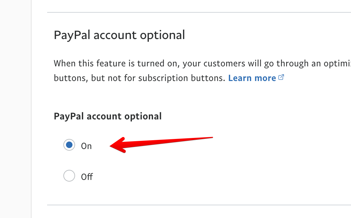Select the On radio button
This screenshot has width=351, height=218.
(x=69, y=145)
